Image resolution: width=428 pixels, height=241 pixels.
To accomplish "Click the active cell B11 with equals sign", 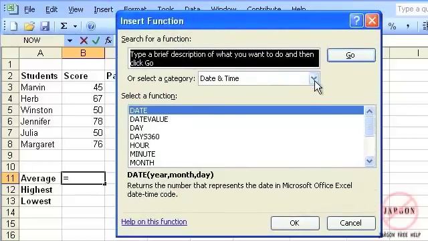I will (83, 178).
